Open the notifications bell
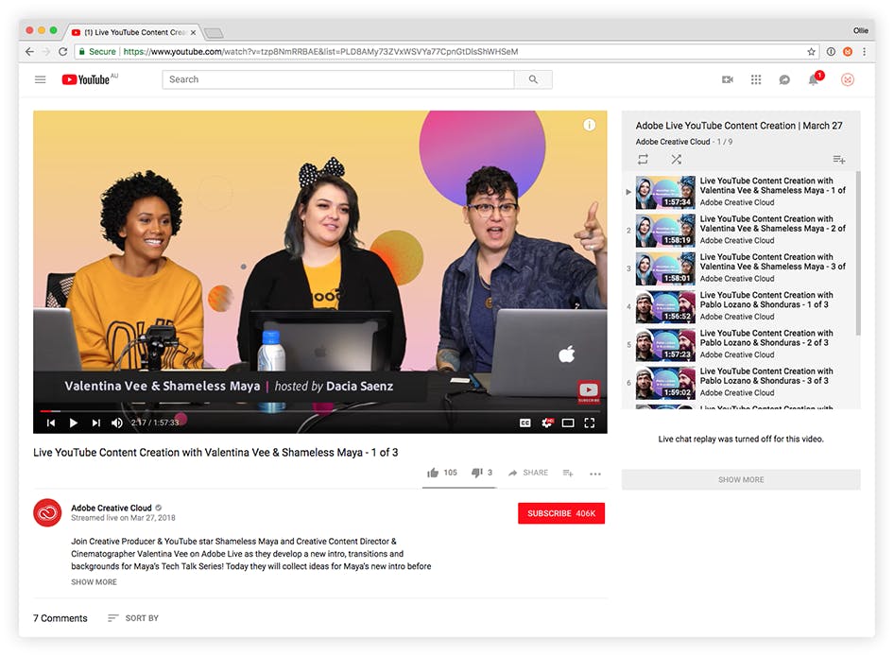 pos(813,80)
